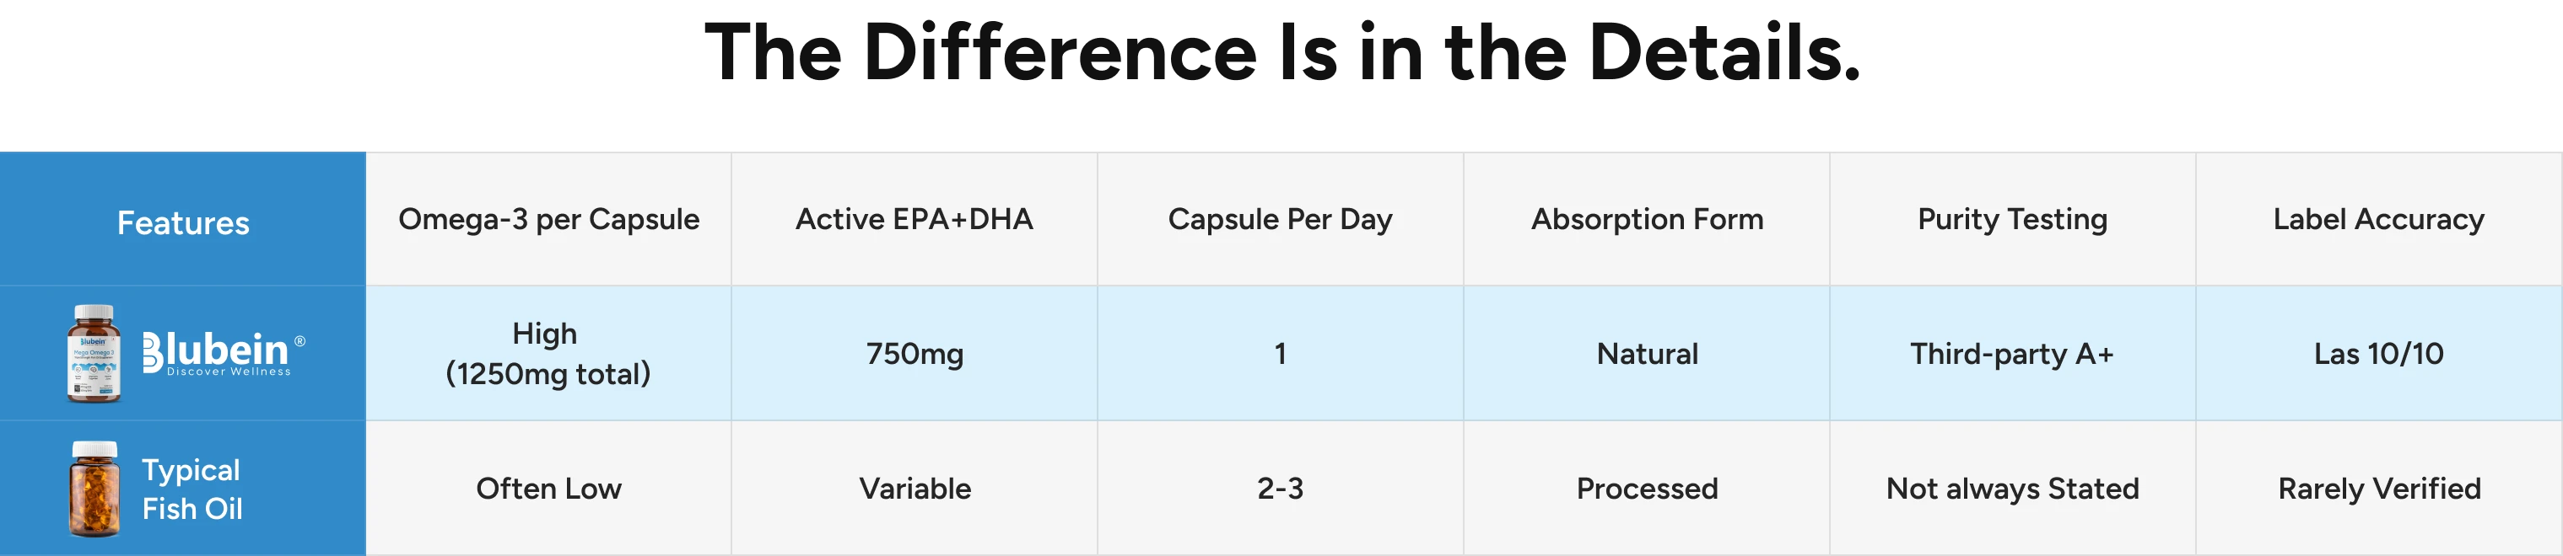Select the Not always Stated cell
The height and width of the screenshot is (556, 2563).
2012,489
